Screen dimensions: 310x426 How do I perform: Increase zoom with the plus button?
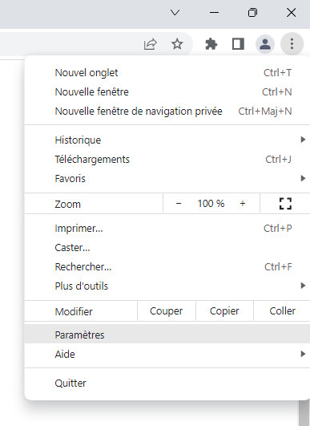tap(243, 204)
